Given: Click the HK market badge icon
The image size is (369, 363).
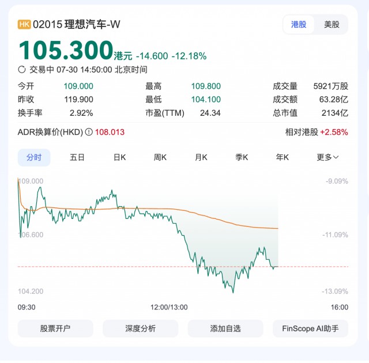Looking at the screenshot, I should coord(25,24).
